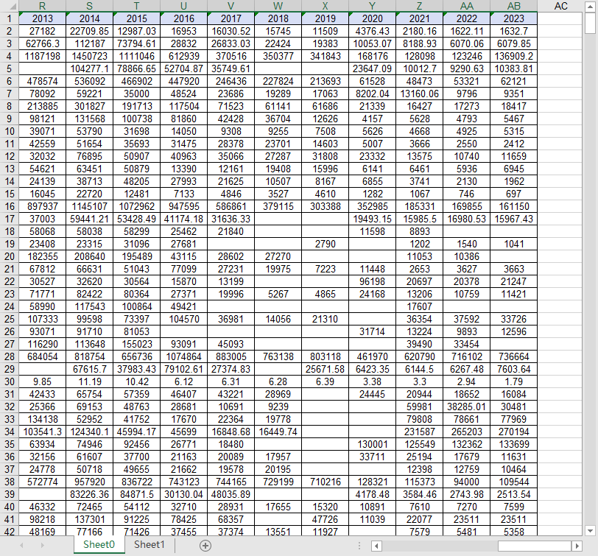
Task: Select cell containing 22709.85
Action: coord(90,31)
